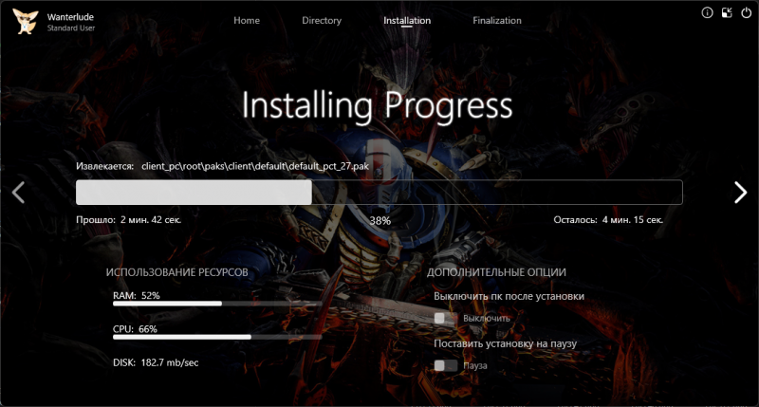Click the ИСПОЛЬЗОВАНИЕ РЕСУРСОВ heading
Viewport: 759px width, 407px height.
coord(177,272)
